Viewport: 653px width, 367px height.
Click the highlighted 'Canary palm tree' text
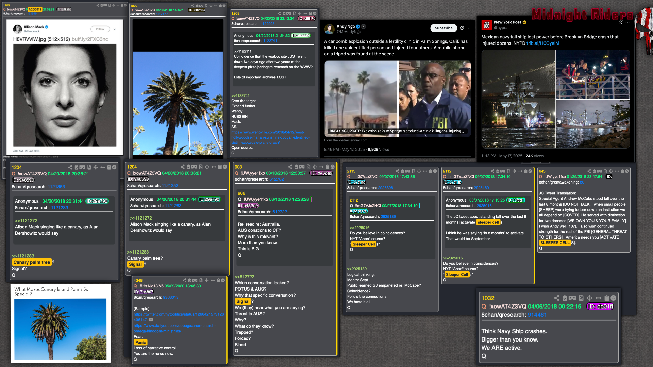(32, 262)
